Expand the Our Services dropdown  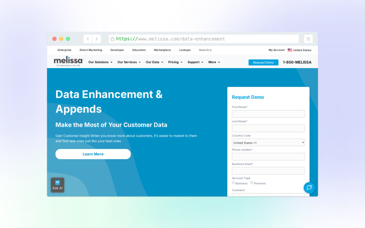coord(129,62)
